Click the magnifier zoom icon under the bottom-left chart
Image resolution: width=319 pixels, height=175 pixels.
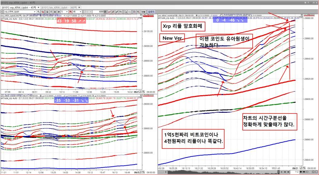pos(143,172)
